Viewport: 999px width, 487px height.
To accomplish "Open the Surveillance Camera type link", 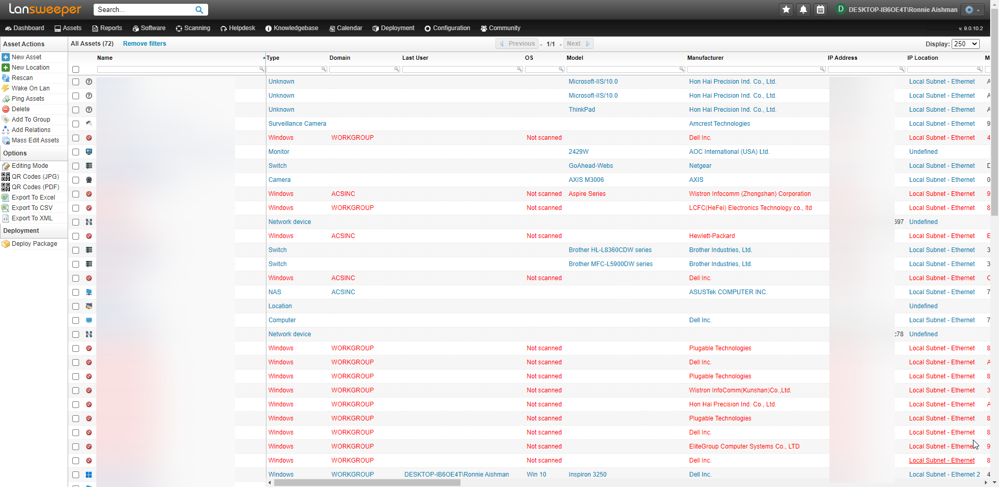I will pos(297,124).
